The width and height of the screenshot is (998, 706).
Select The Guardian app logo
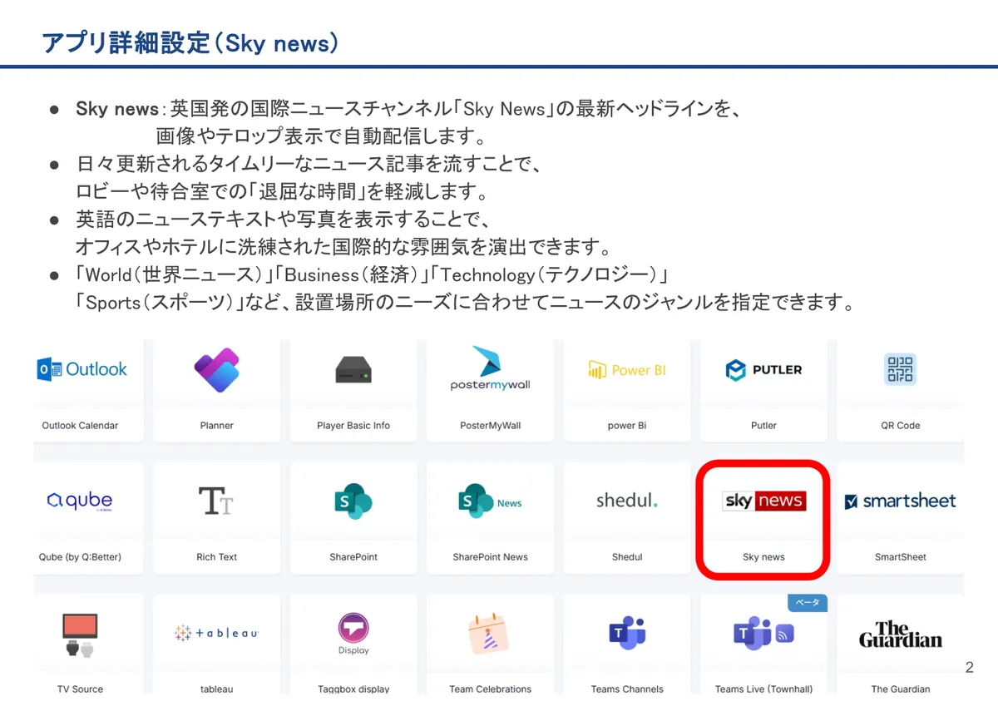900,634
